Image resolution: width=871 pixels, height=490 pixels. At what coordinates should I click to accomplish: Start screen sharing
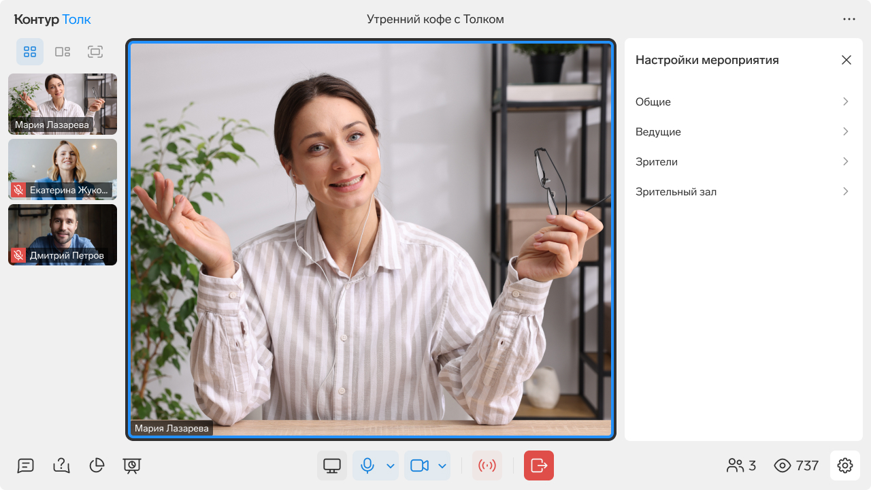(331, 465)
